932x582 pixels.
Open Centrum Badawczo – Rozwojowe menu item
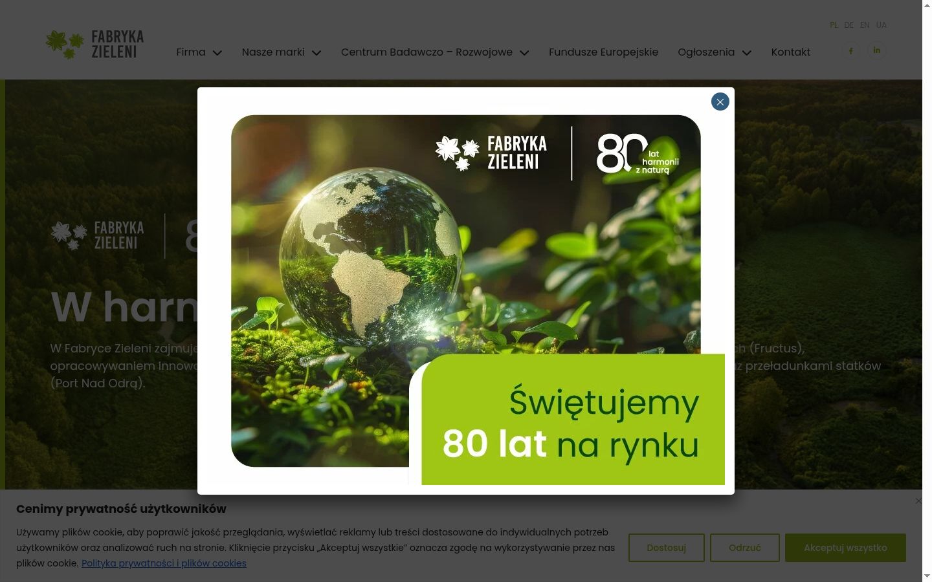tap(427, 52)
